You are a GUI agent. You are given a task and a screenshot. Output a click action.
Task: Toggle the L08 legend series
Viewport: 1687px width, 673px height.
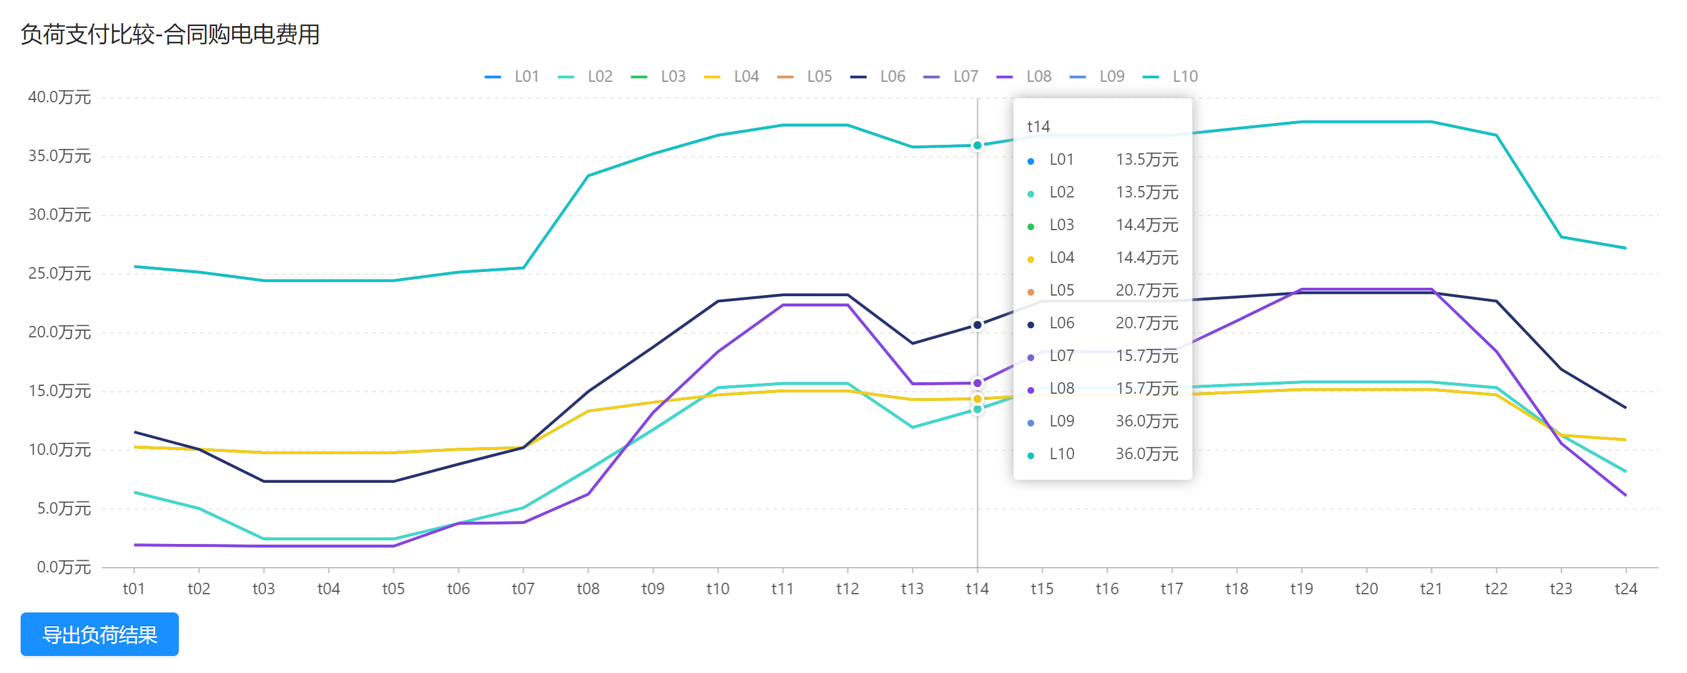point(1024,76)
